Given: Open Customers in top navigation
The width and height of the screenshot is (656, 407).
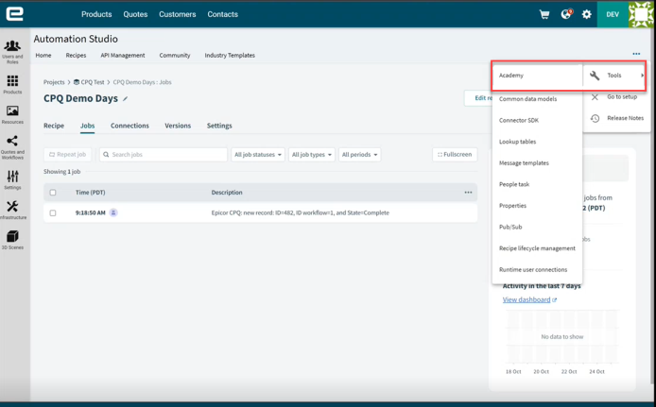Looking at the screenshot, I should coord(178,14).
